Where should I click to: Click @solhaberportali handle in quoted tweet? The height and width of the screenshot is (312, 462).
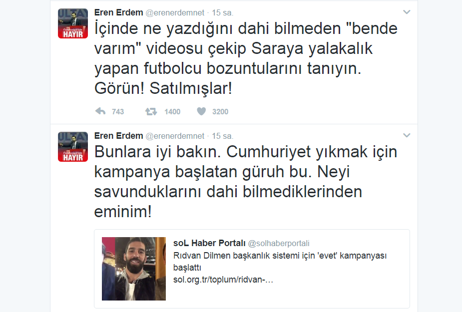click(x=279, y=243)
